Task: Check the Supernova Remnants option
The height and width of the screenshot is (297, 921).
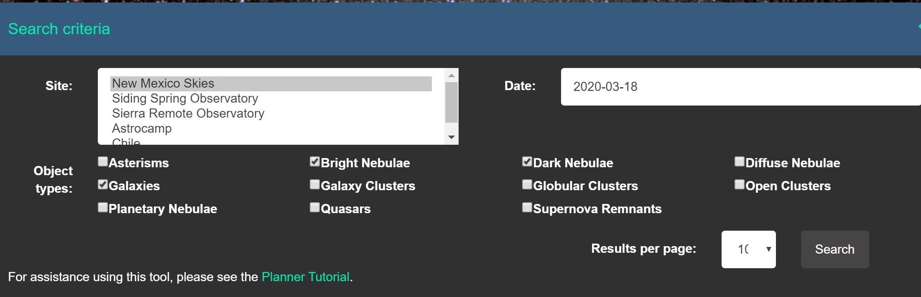Action: pyautogui.click(x=527, y=208)
